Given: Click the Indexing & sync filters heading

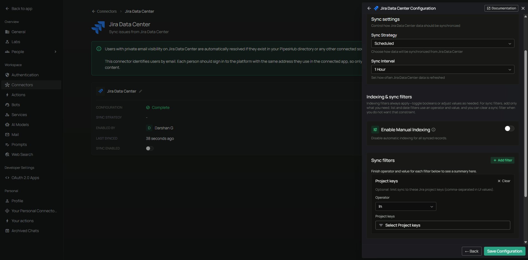Looking at the screenshot, I should [x=389, y=97].
